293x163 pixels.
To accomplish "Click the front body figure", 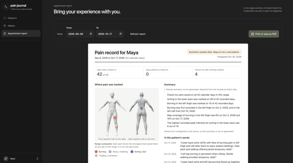I will [x=112, y=114].
